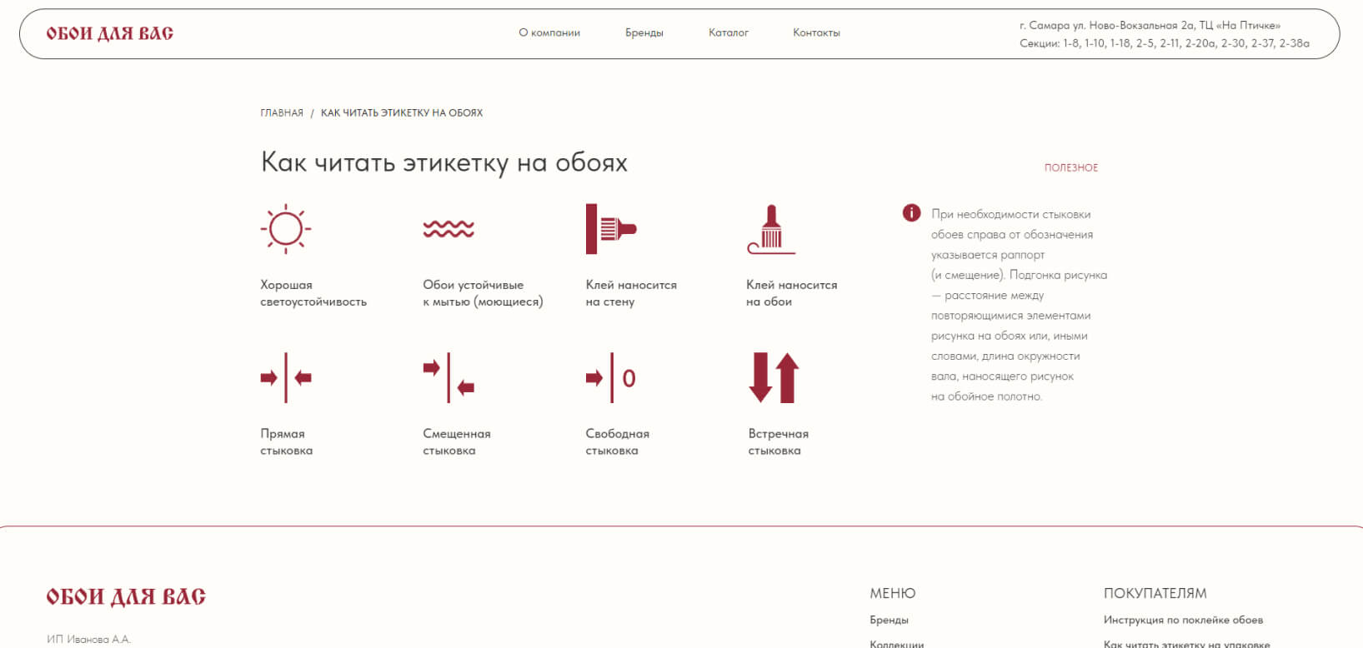The width and height of the screenshot is (1363, 648).
Task: Click the offset match arrows icon
Action: click(x=448, y=377)
